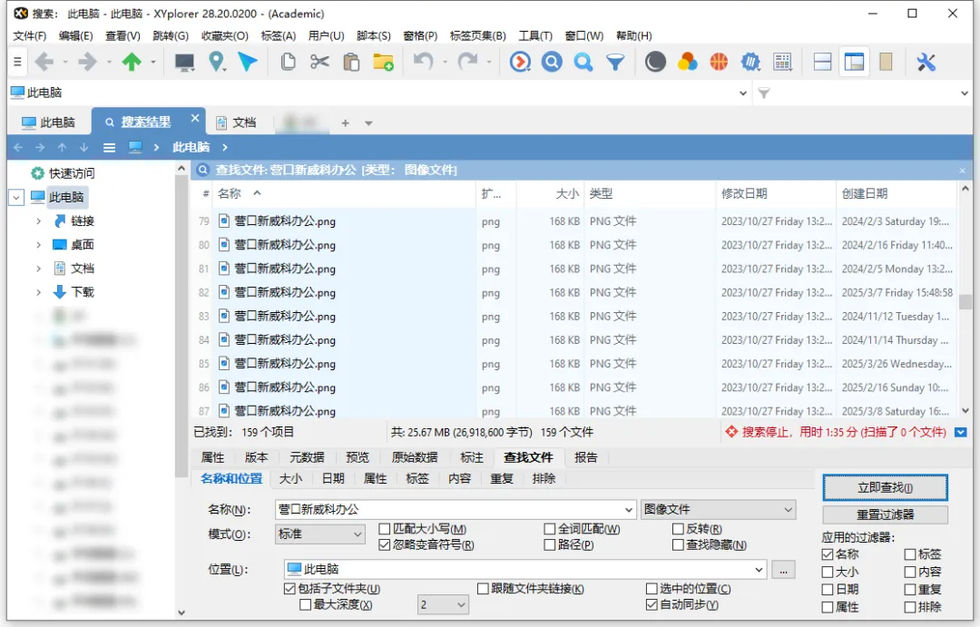The width and height of the screenshot is (980, 627).
Task: Switch to the 报告 info panel tab
Action: click(585, 457)
